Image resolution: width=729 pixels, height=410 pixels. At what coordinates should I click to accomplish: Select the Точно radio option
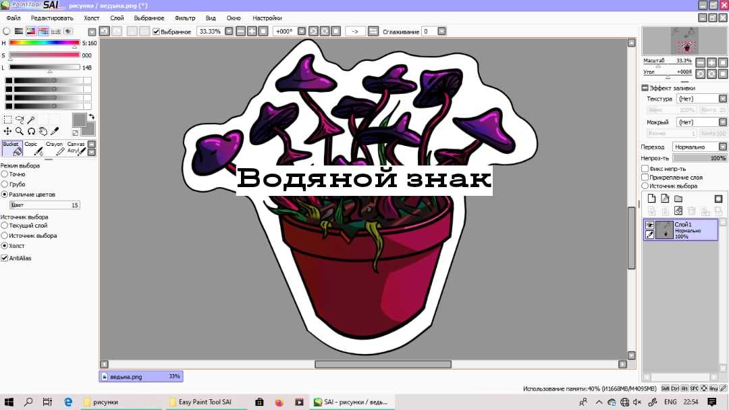(x=5, y=174)
